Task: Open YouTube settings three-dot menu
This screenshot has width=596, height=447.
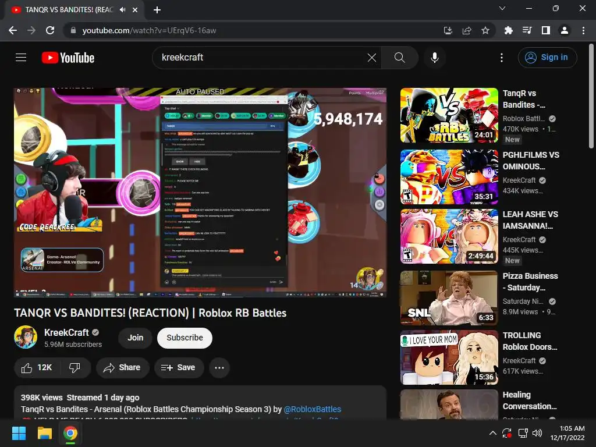Action: 502,58
